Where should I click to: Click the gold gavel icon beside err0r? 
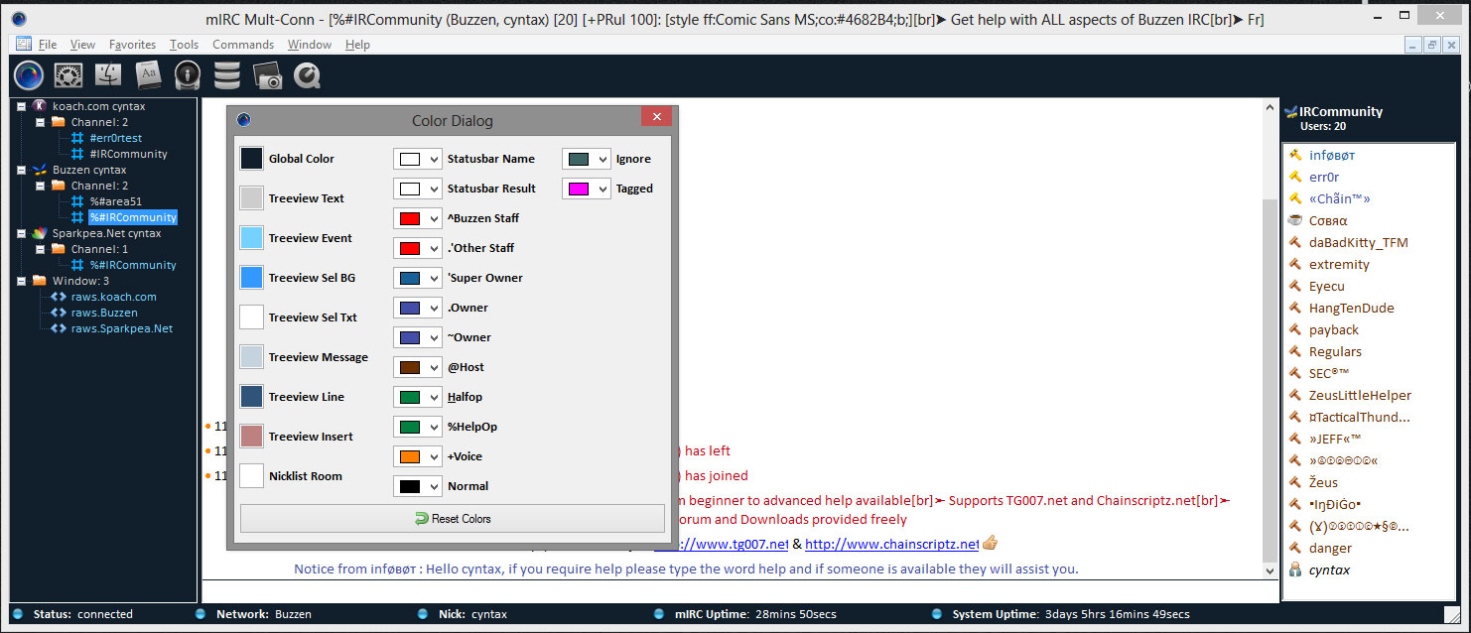tap(1294, 177)
